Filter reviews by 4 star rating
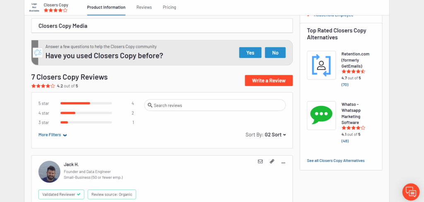The height and width of the screenshot is (202, 424). point(86,113)
